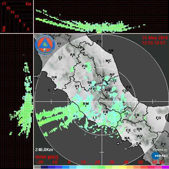Click the HVMI [dBZ] legend title
The image size is (169, 169).
pos(47,157)
